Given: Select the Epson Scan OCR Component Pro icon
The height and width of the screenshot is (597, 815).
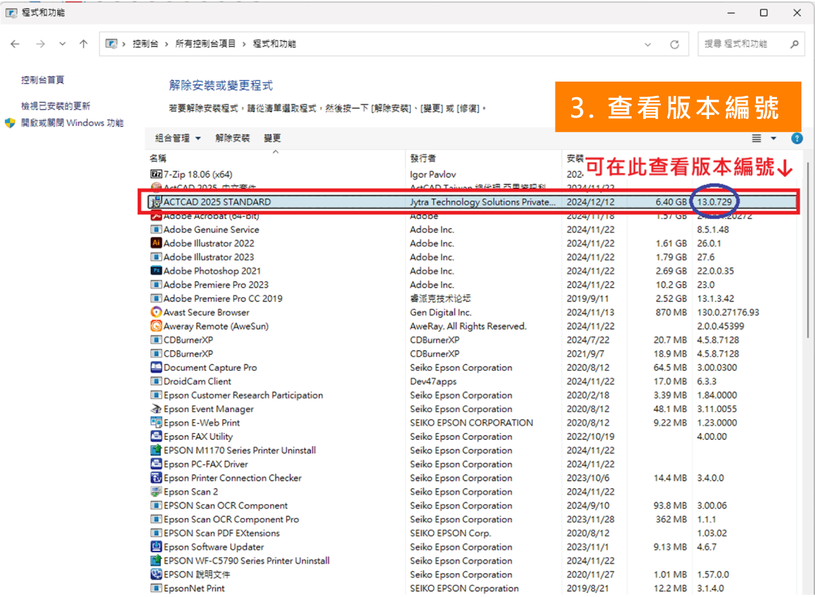Looking at the screenshot, I should (x=156, y=519).
